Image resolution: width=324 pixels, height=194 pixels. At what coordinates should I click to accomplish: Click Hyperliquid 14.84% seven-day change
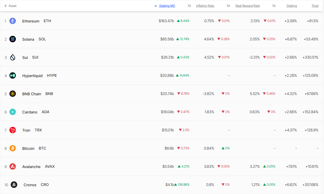(x=183, y=75)
